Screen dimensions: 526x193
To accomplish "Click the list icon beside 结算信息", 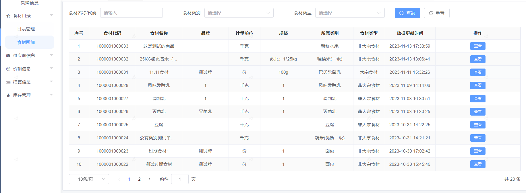I will coord(8,82).
